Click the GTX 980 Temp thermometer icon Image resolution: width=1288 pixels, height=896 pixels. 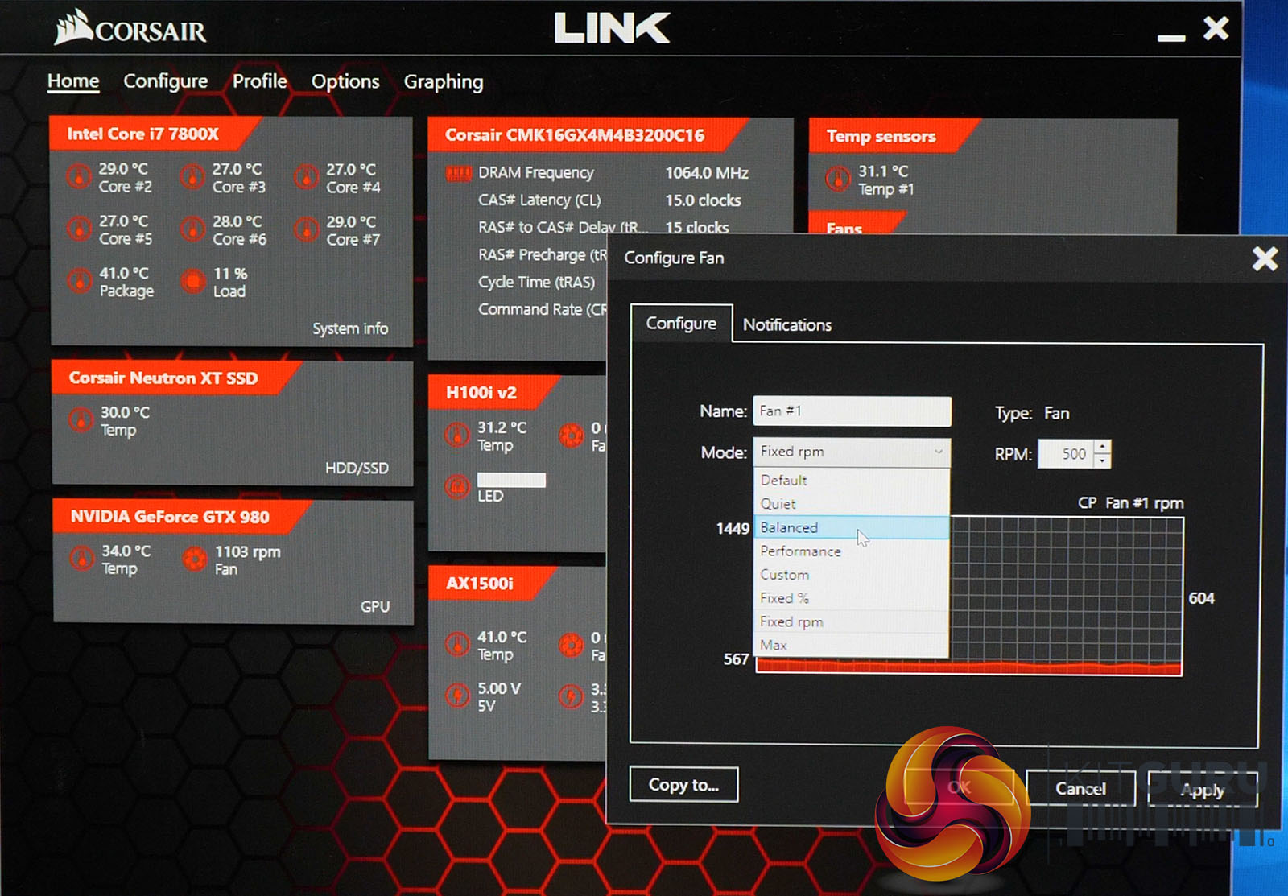pos(82,558)
